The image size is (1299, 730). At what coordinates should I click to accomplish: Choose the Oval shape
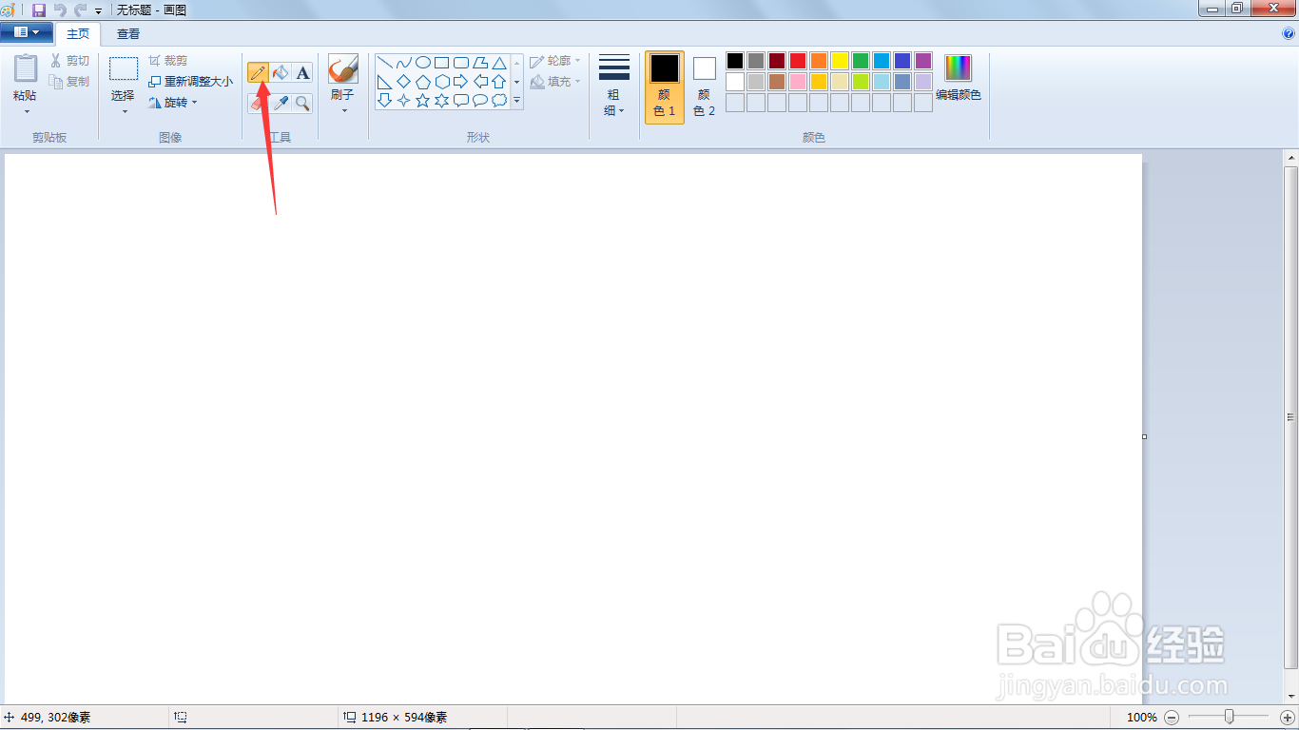point(423,63)
